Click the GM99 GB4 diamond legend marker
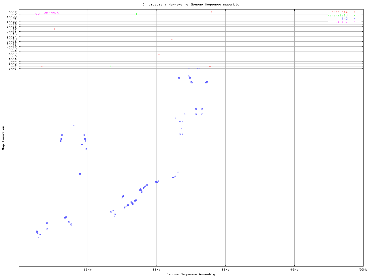The height and width of the screenshot is (276, 369). [354, 12]
